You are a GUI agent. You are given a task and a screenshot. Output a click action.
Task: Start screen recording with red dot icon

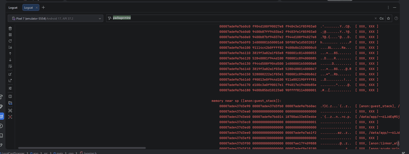coord(10,117)
